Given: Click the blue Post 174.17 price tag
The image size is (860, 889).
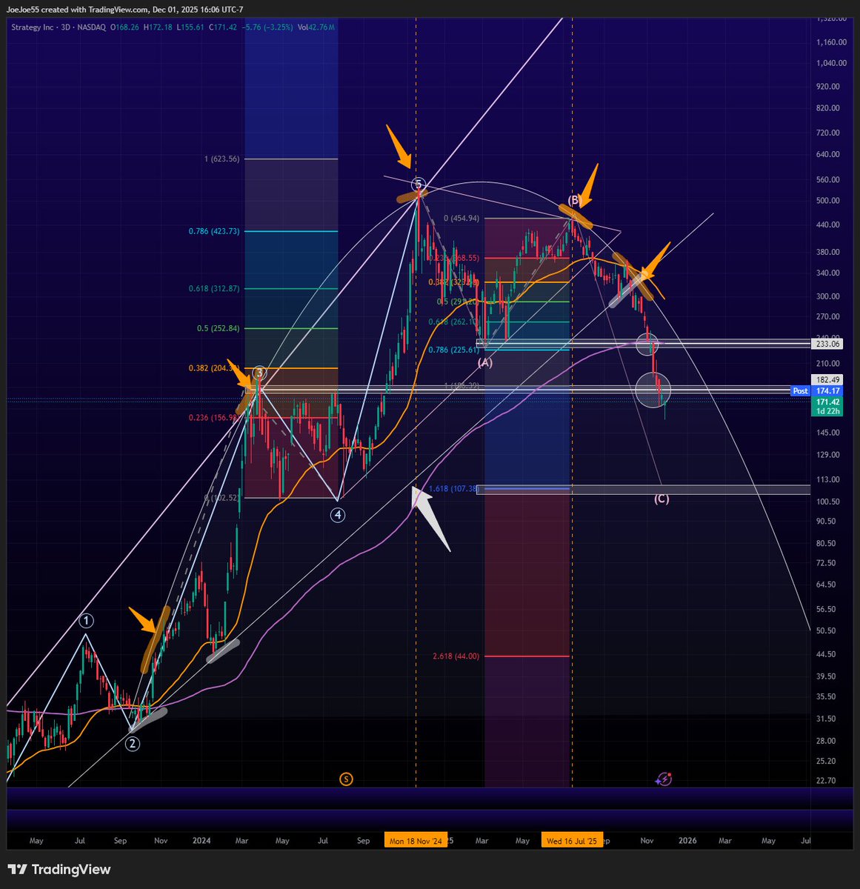Looking at the screenshot, I should click(x=817, y=390).
